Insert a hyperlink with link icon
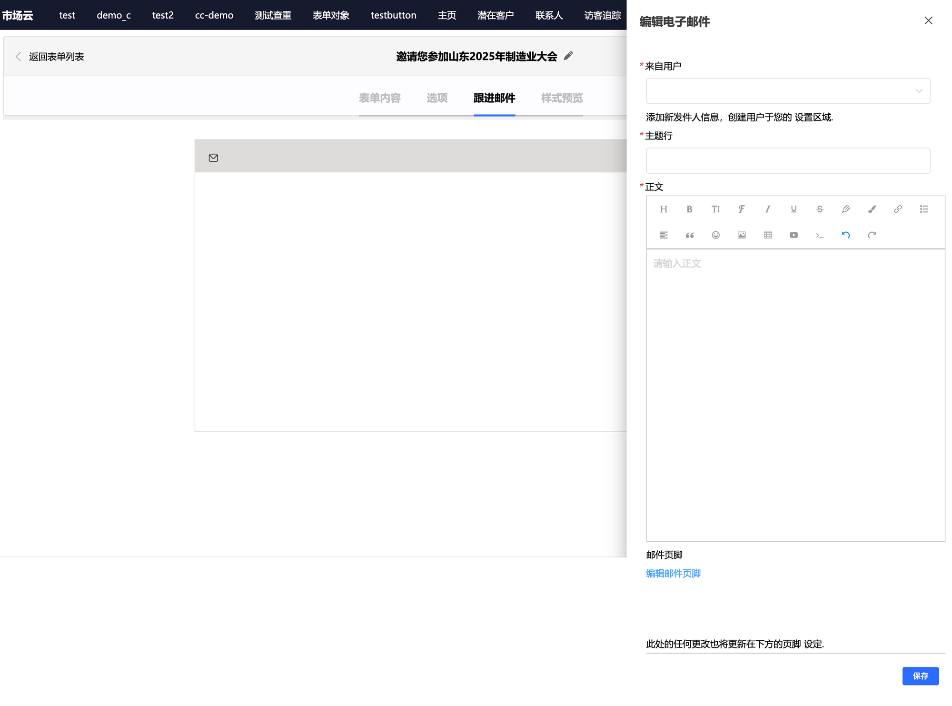Viewport: 952px width, 706px height. [x=898, y=209]
